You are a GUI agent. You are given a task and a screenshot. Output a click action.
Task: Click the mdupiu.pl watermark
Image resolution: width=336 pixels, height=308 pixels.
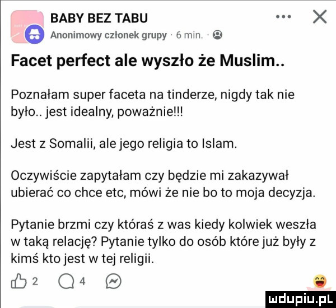click(297, 296)
